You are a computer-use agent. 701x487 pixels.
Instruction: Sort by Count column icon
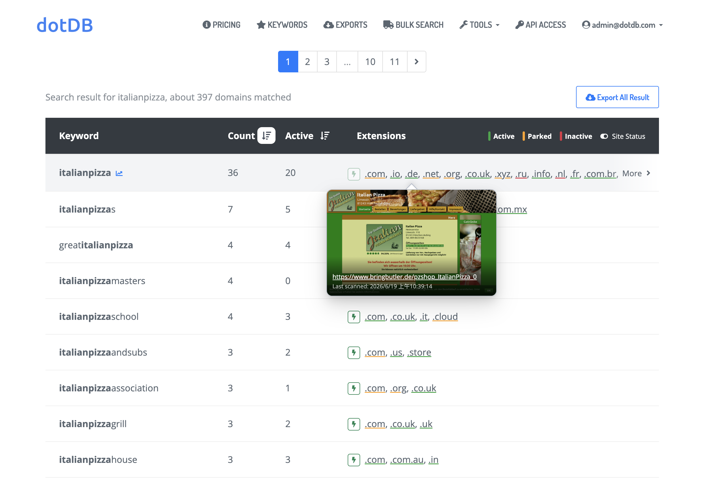coord(266,135)
